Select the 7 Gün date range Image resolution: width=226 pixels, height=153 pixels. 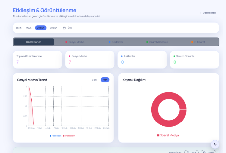coord(29,28)
